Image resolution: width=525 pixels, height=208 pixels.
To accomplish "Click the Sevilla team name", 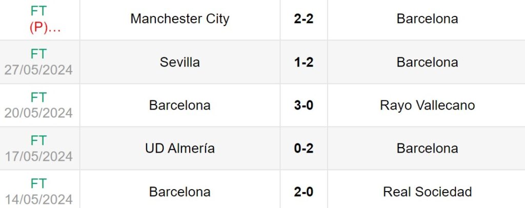I will pyautogui.click(x=180, y=63).
